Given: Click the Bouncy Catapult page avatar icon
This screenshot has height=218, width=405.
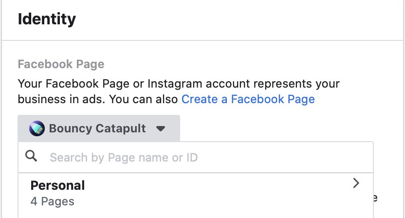Looking at the screenshot, I should click(x=37, y=128).
